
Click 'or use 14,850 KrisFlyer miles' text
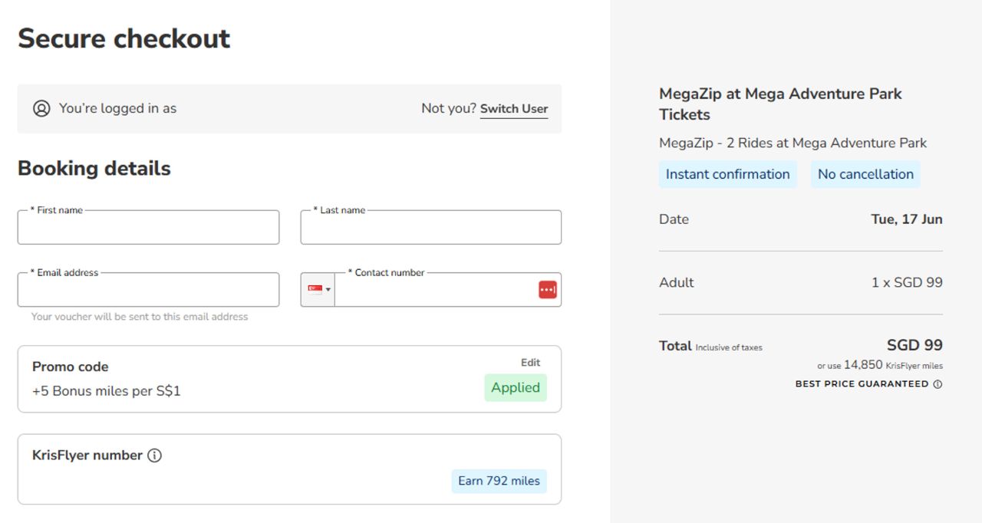coord(880,365)
